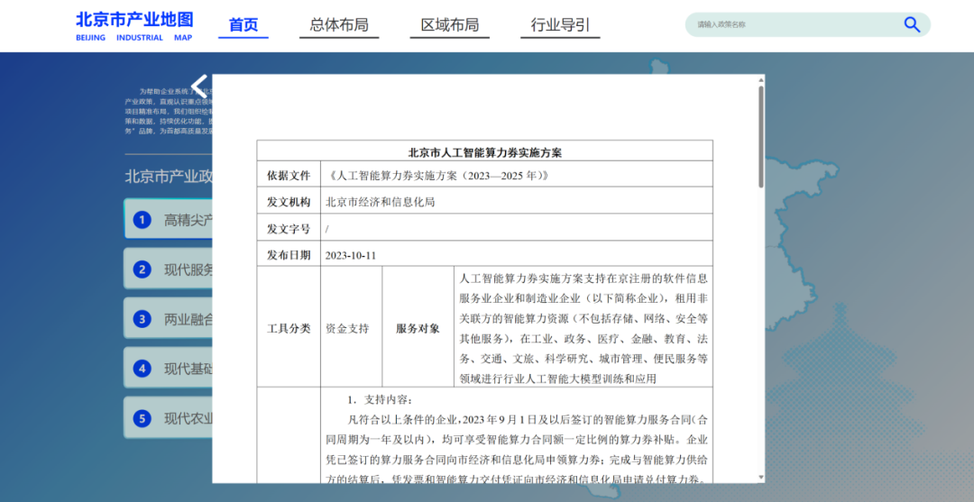
Task: Click the 北京市产业政... heading on the left
Action: click(x=169, y=177)
